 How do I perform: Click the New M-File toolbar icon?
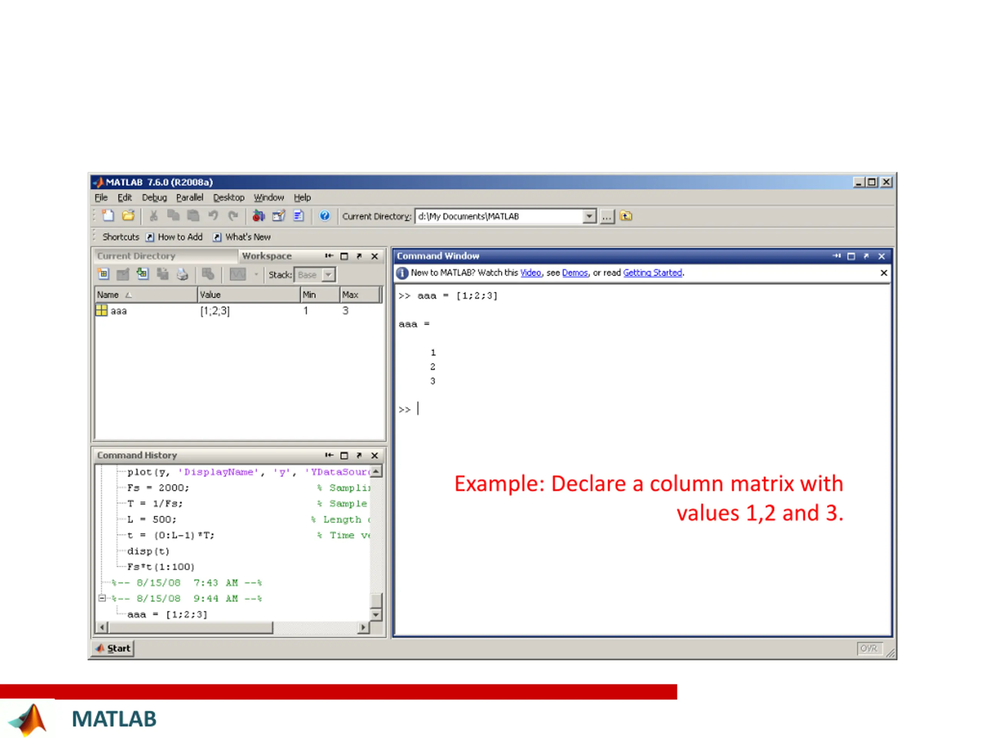coord(108,216)
